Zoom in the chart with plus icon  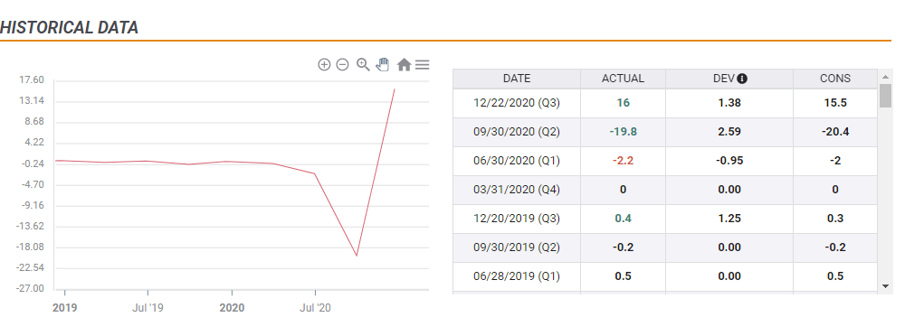click(324, 64)
